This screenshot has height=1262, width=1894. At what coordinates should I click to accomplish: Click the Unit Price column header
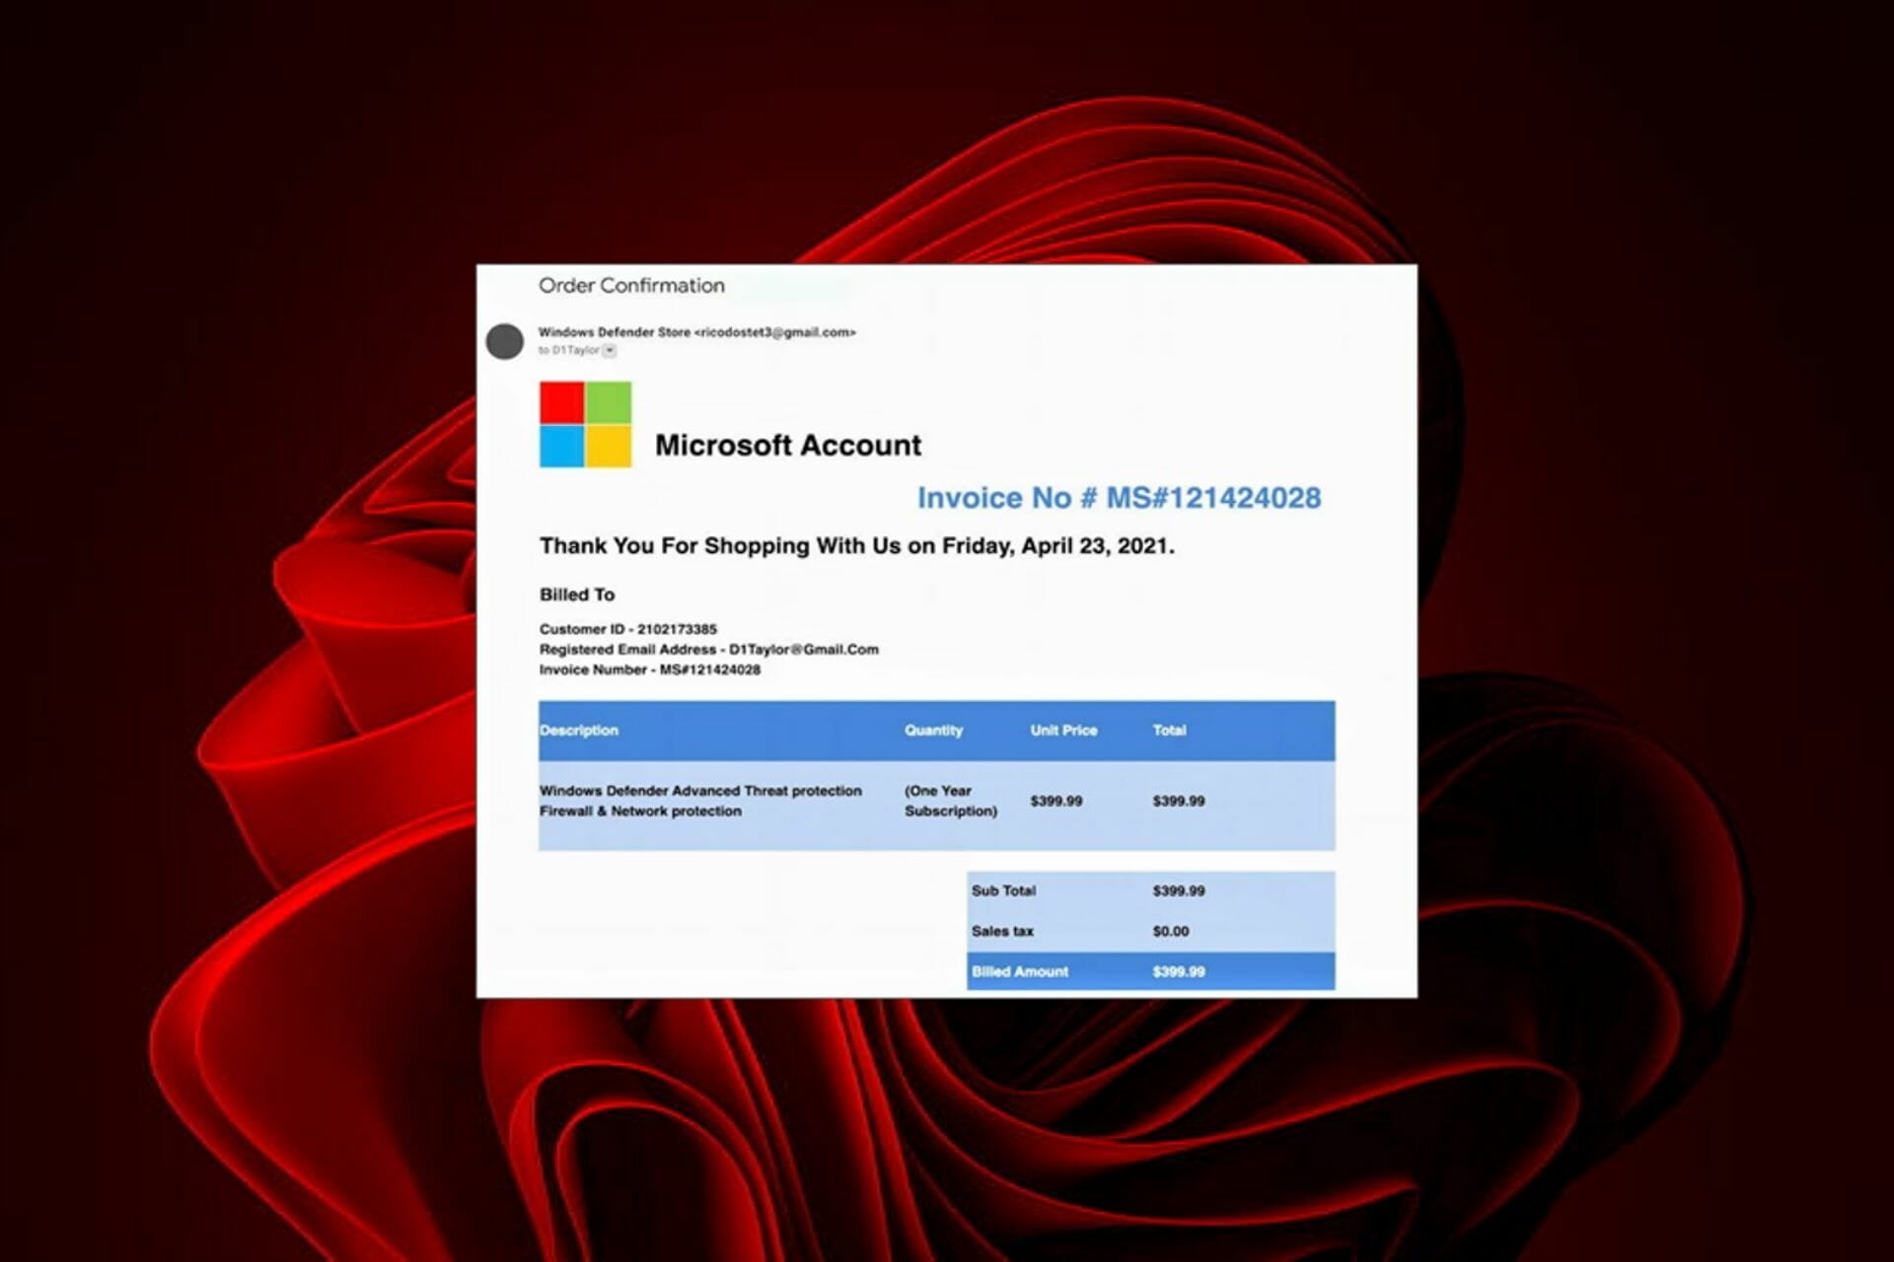[1063, 731]
